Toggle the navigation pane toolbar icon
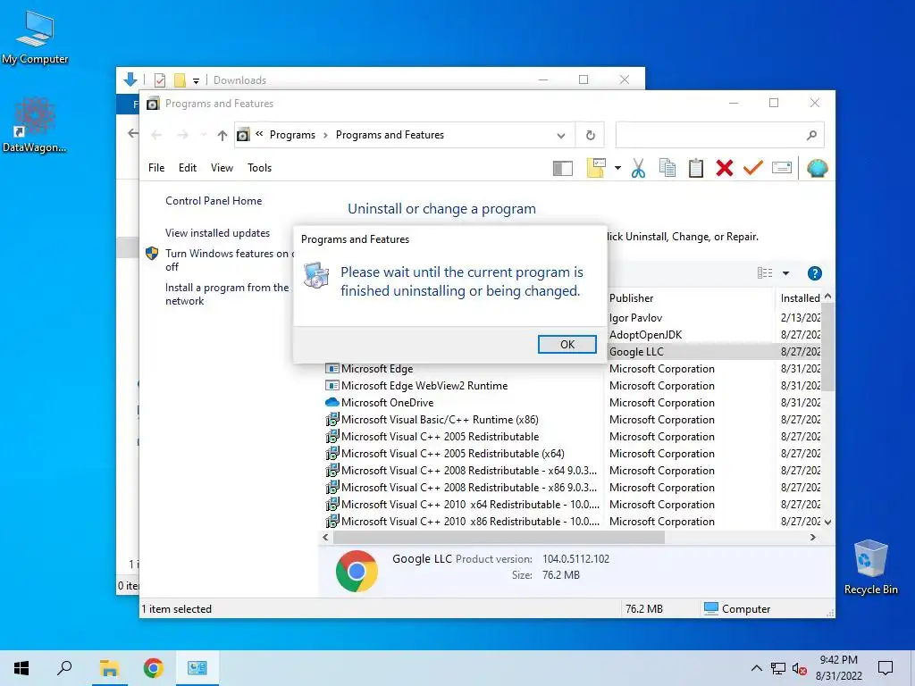 point(563,169)
